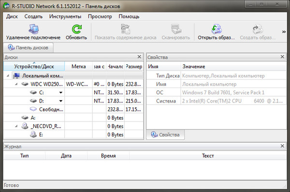This screenshot has height=192, width=290.
Task: Click the _NECDVD_R optical drive icon
Action: tap(25, 126)
